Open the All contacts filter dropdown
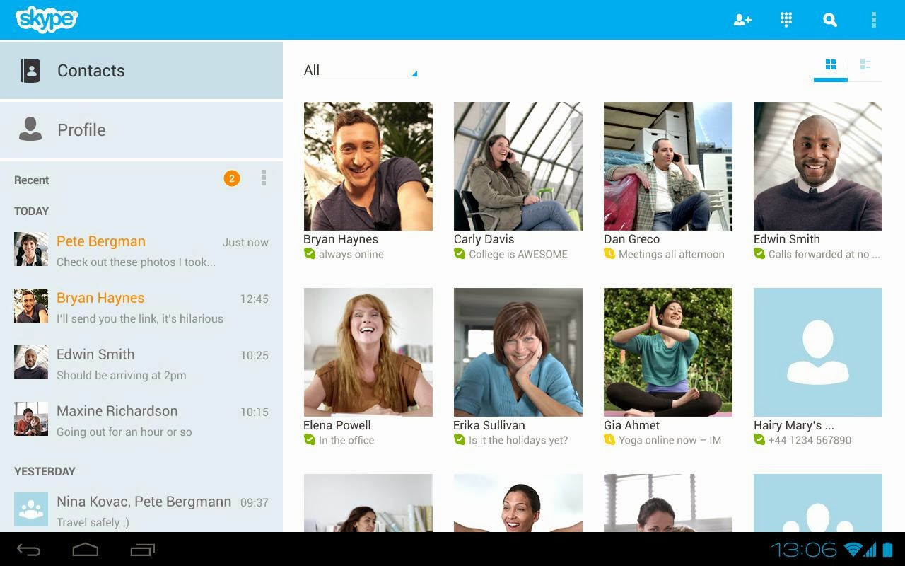905x566 pixels. point(360,70)
